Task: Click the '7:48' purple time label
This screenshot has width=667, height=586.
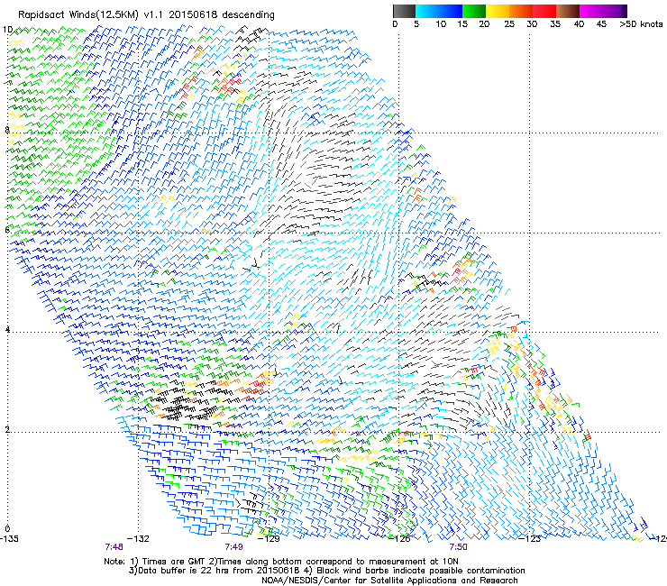Action: point(114,547)
